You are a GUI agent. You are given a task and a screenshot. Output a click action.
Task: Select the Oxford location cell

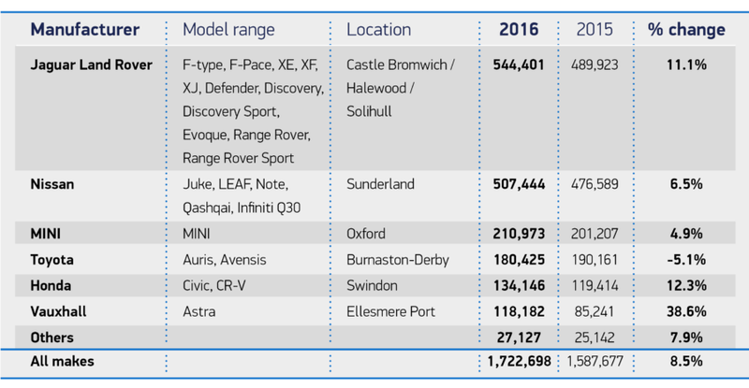click(x=366, y=234)
